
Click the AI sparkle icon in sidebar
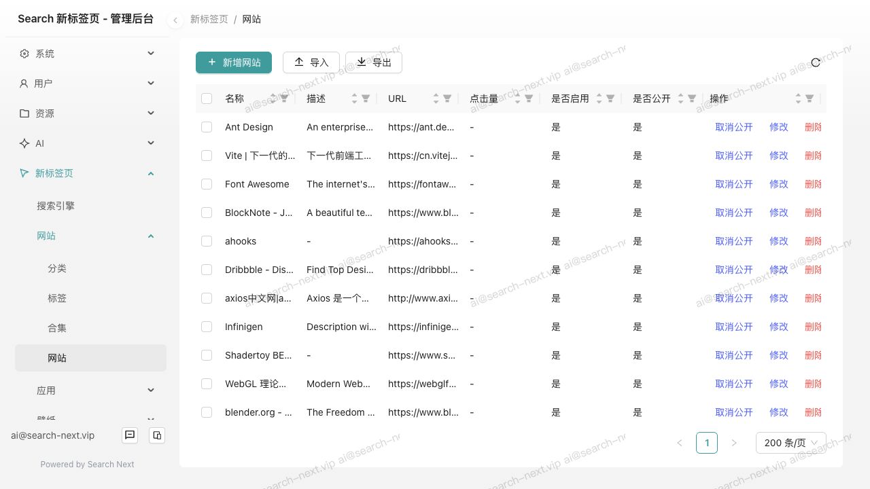(24, 143)
